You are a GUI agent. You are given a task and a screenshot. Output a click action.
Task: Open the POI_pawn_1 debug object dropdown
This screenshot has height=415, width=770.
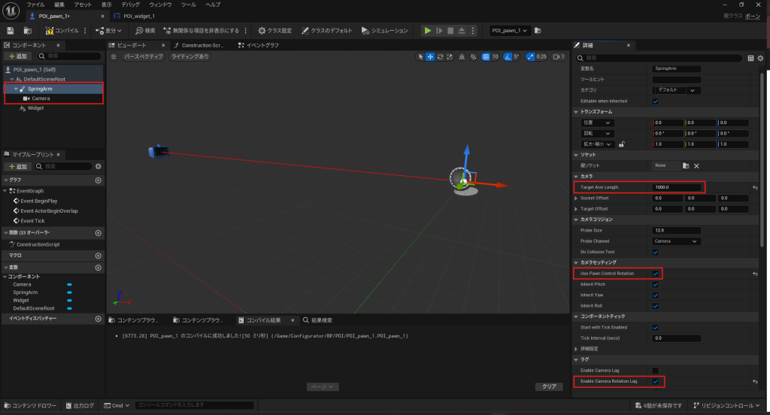511,31
